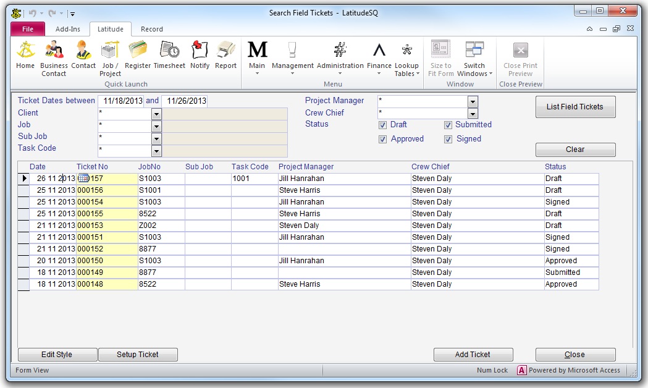This screenshot has width=648, height=388.
Task: Click the Notify icon
Action: coord(200,52)
